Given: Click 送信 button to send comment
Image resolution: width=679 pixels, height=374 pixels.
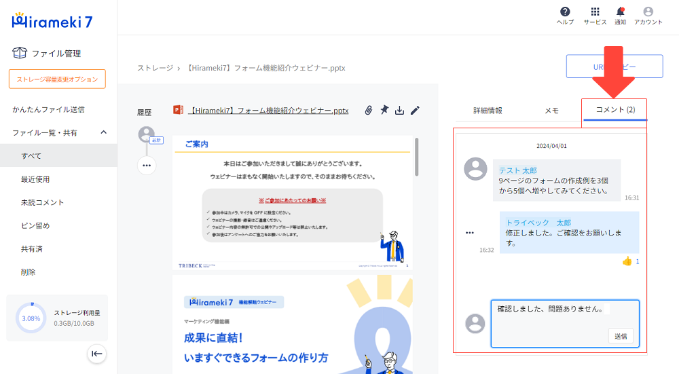Looking at the screenshot, I should click(621, 336).
